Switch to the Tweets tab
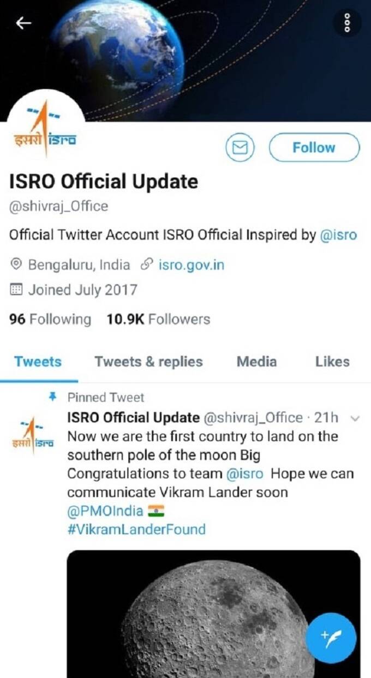The image size is (371, 678). (38, 362)
